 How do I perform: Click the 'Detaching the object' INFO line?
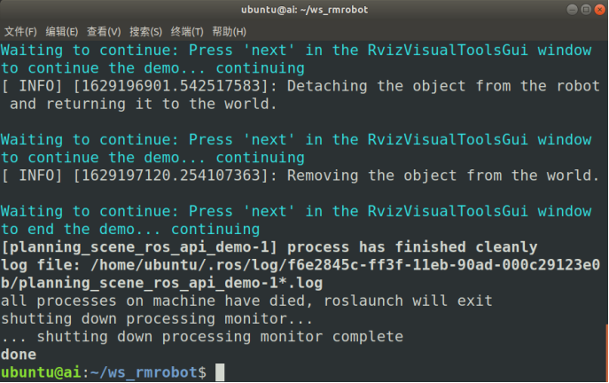[x=301, y=95]
